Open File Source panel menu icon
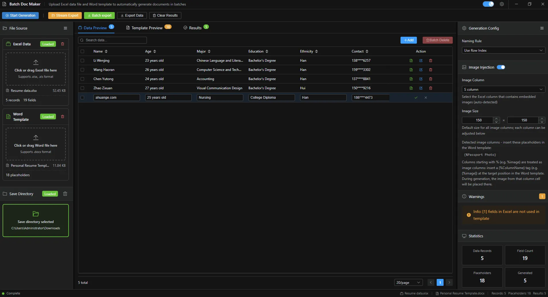Viewport: 548px width, 297px height. point(65,28)
